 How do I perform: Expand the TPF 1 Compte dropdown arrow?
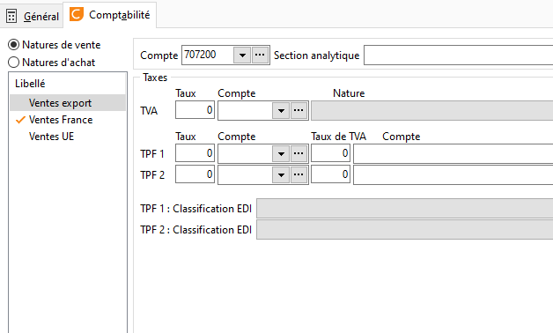281,154
